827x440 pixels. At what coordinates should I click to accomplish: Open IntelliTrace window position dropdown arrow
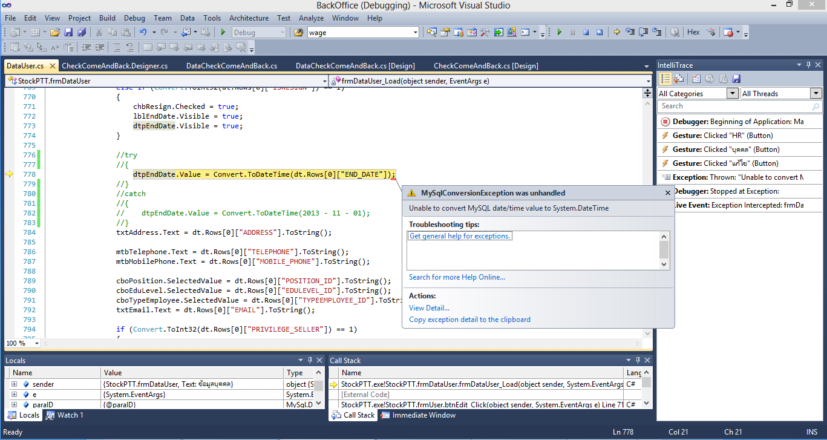pyautogui.click(x=798, y=65)
